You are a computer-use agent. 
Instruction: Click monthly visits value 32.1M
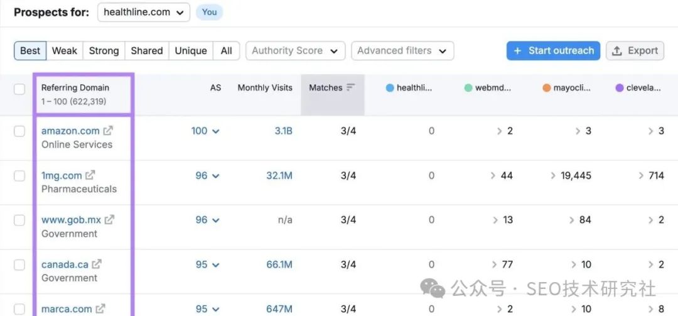point(279,175)
